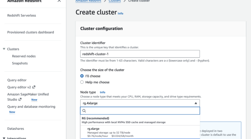Click RG (recommended) group header
Viewport: 251px width, 139px height.
point(140,120)
